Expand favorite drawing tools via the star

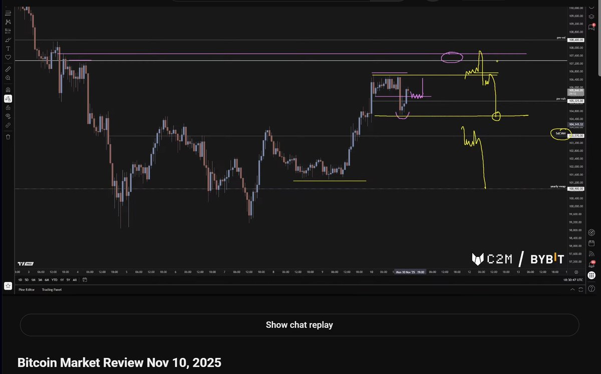(8, 285)
